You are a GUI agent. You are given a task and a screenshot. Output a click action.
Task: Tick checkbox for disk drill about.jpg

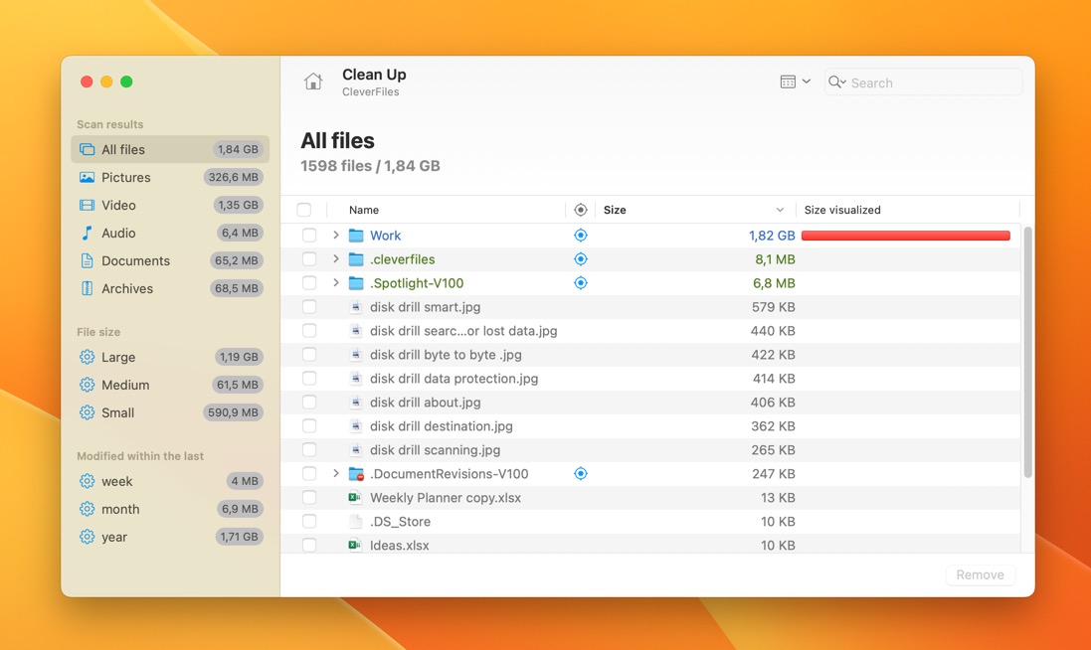pyautogui.click(x=309, y=402)
